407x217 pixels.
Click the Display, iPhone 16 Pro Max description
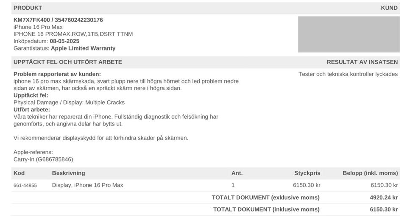click(88, 185)
